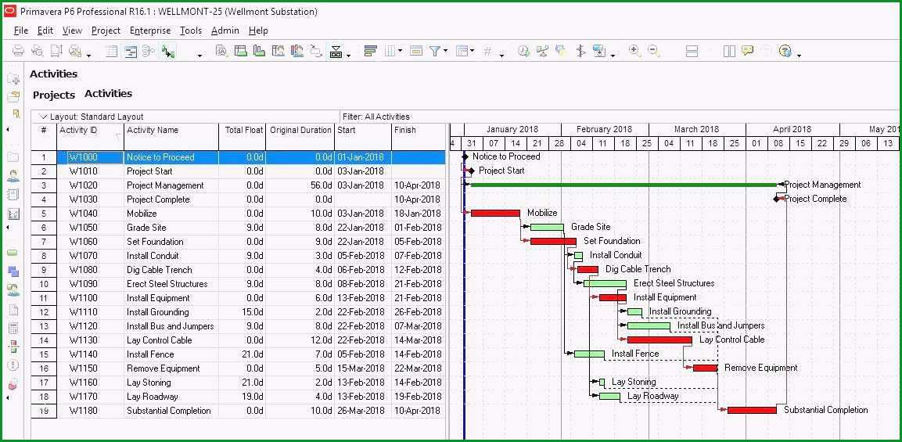Click the Help question mark icon
902x442 pixels.
coord(785,51)
